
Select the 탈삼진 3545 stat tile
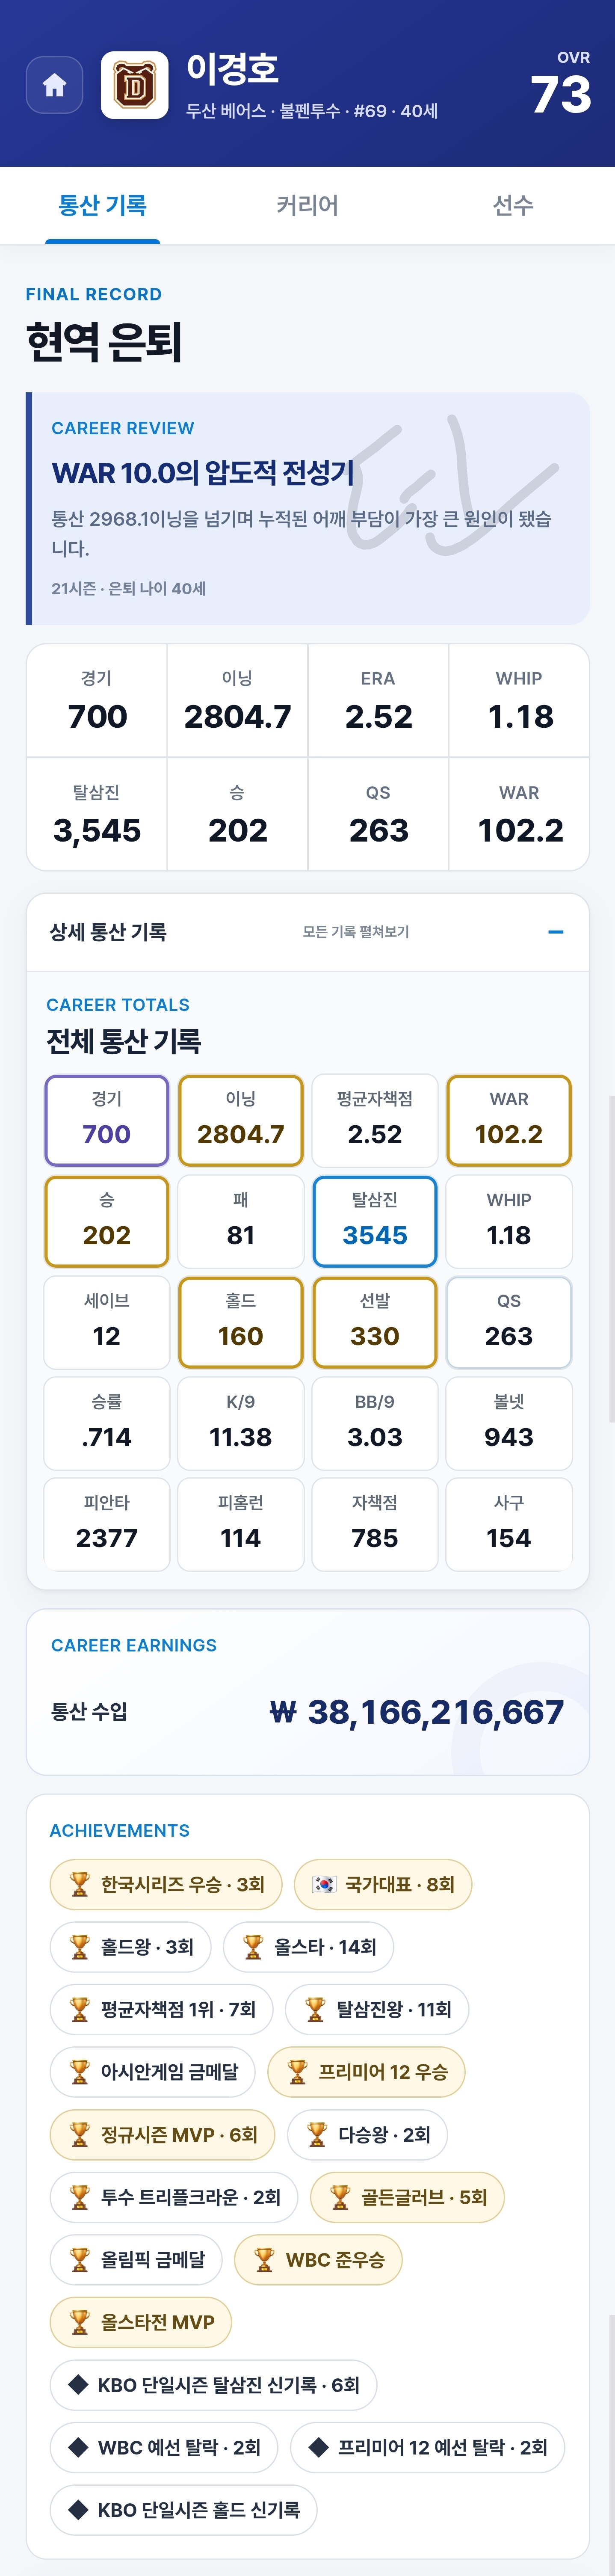point(375,1221)
